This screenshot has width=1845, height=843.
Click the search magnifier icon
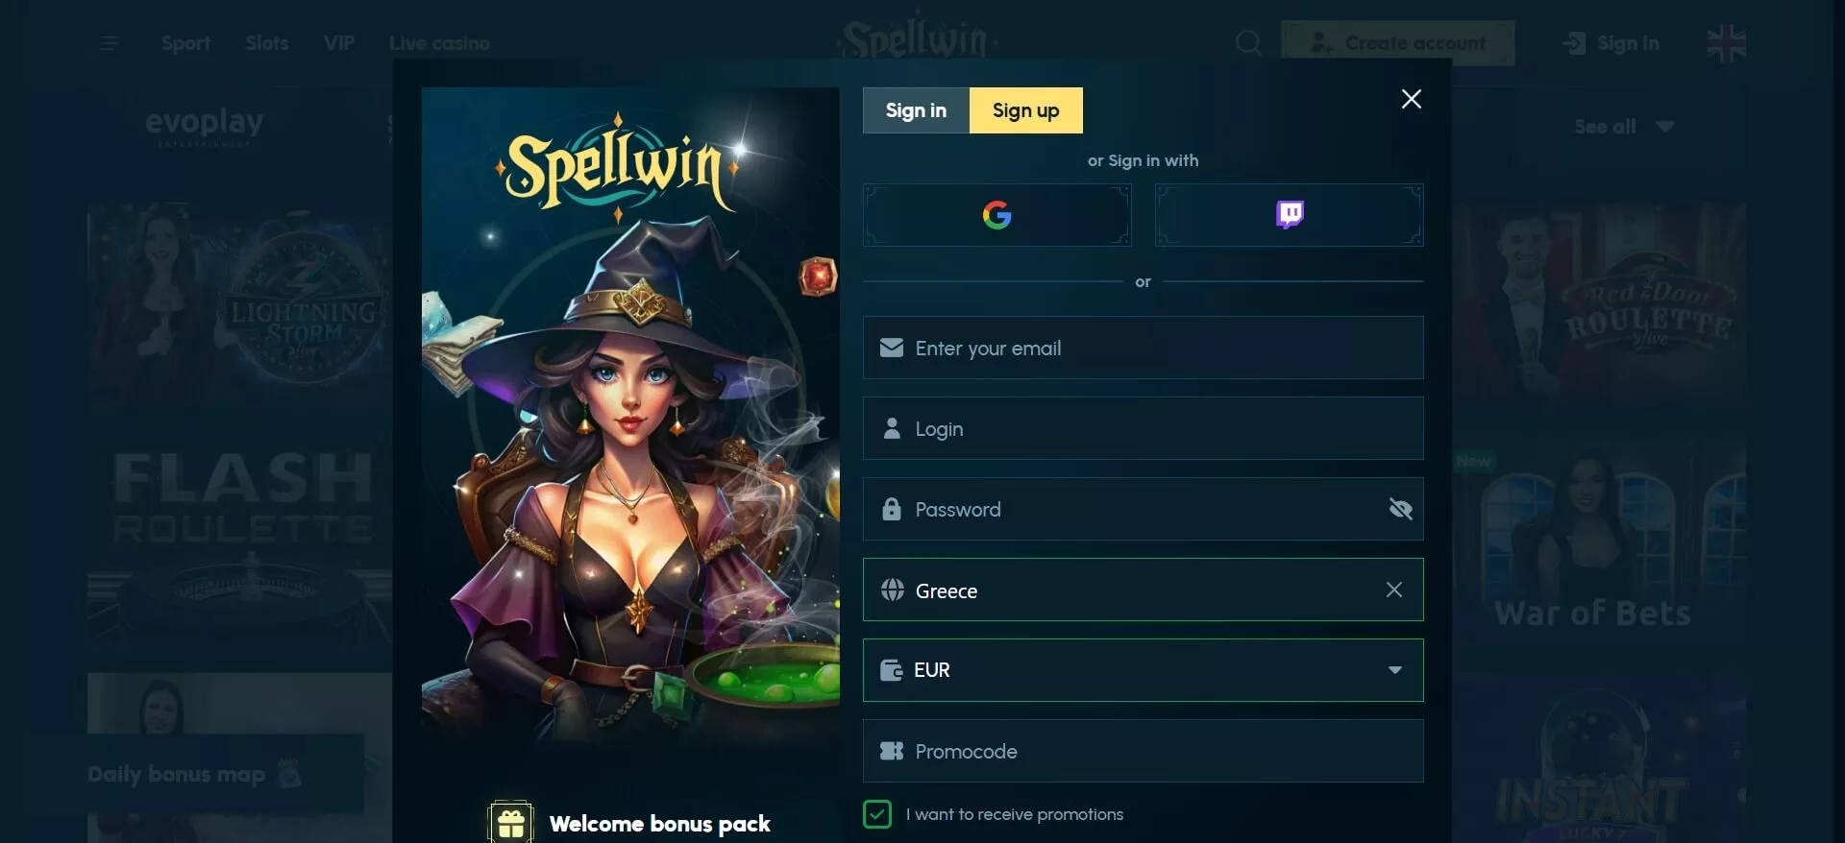pos(1248,43)
